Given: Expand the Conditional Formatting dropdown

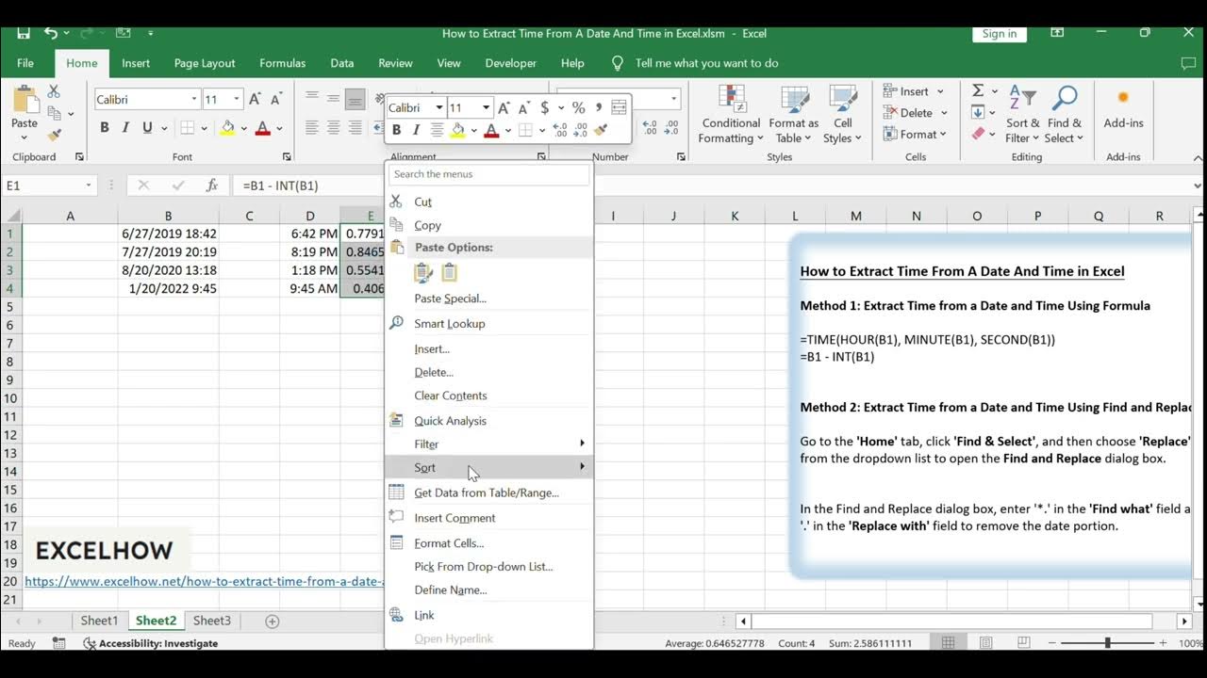Looking at the screenshot, I should (731, 115).
